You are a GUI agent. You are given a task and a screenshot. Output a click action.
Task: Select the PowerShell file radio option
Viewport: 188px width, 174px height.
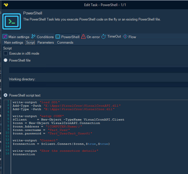6,60
